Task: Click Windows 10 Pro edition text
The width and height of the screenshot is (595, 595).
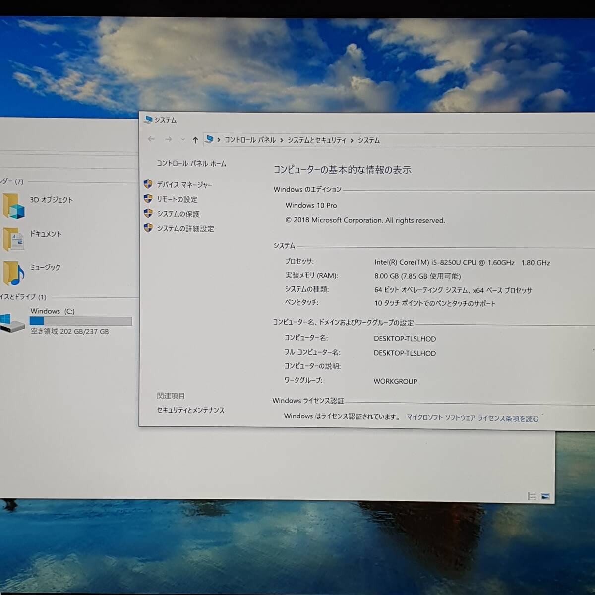Action: click(x=311, y=205)
